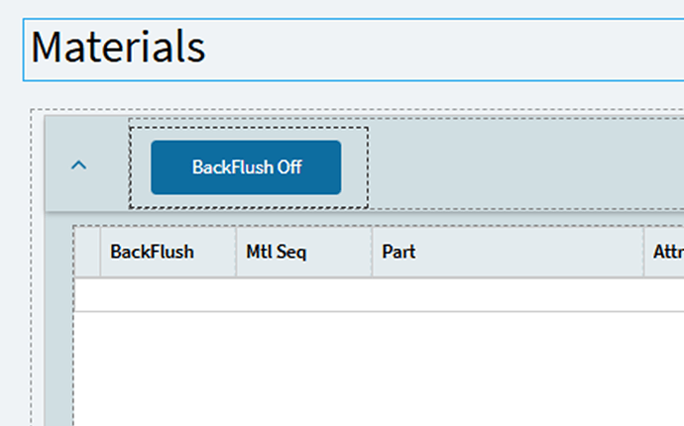
Task: Select the empty first row's BackFlush cell
Action: pos(167,295)
